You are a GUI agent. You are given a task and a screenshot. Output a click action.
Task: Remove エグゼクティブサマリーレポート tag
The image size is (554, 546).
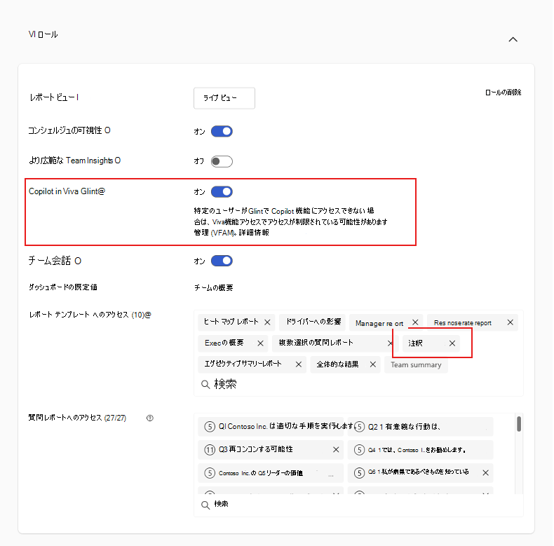tap(299, 364)
